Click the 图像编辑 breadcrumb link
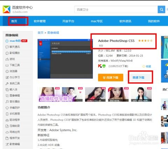The image size is (168, 149). click(x=53, y=33)
